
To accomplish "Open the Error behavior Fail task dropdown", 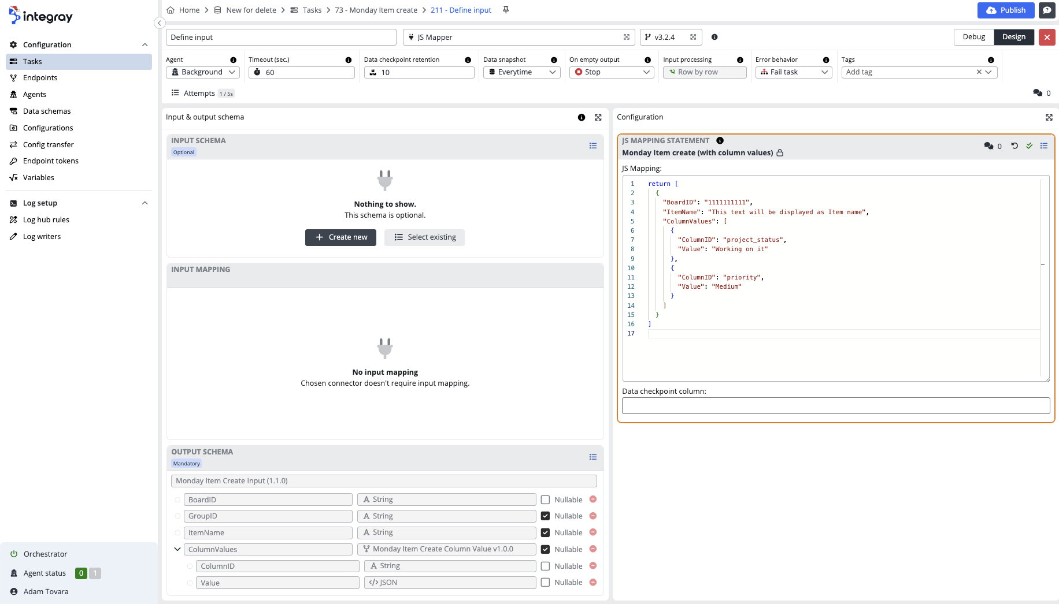I will pos(793,72).
